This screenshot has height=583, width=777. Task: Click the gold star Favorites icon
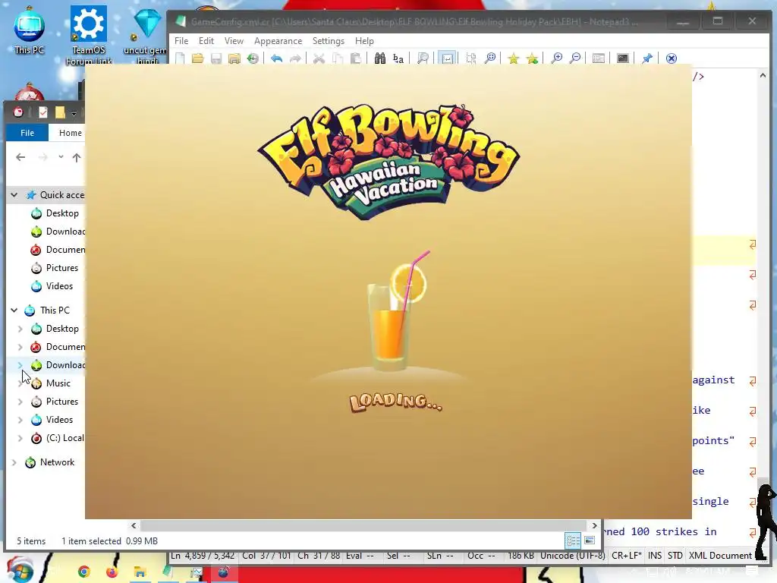(x=514, y=58)
